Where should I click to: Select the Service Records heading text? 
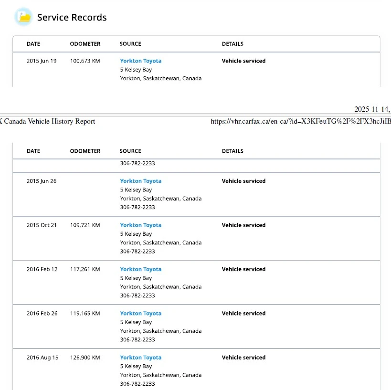[x=72, y=18]
